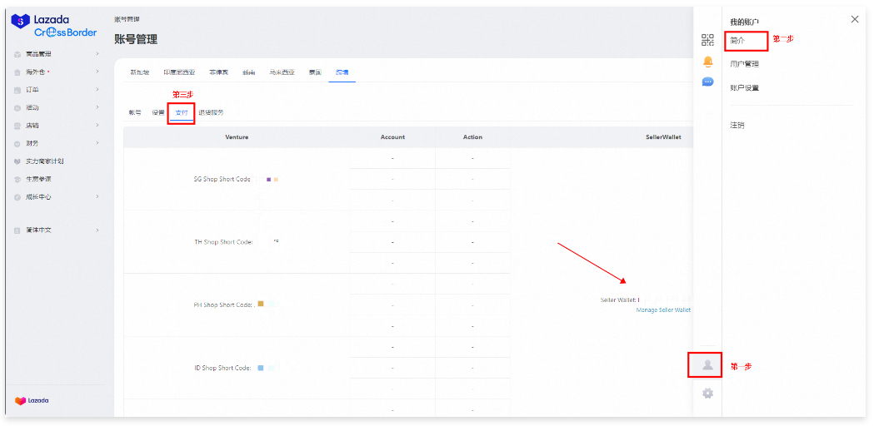Expand the 财务 sidebar menu
Screen dimensions: 874x426
point(55,143)
